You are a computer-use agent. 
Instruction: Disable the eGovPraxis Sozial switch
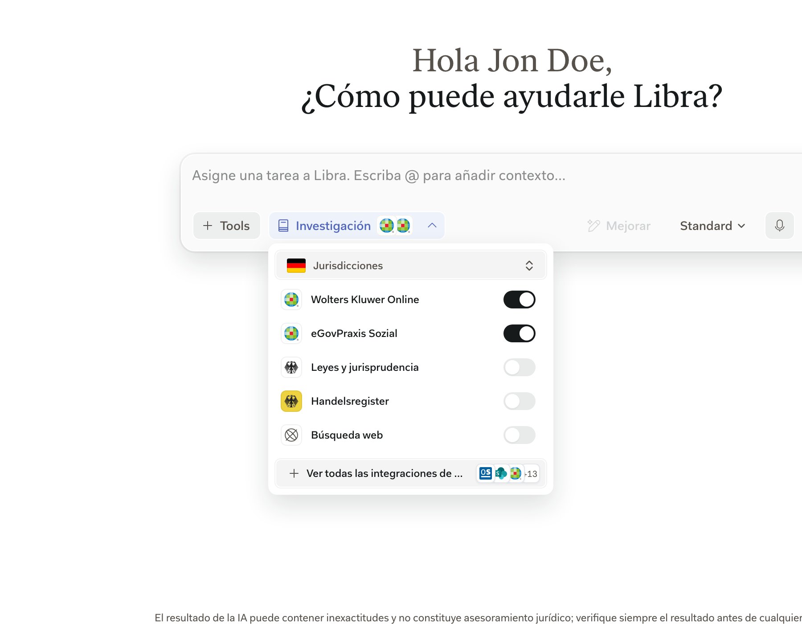coord(519,333)
